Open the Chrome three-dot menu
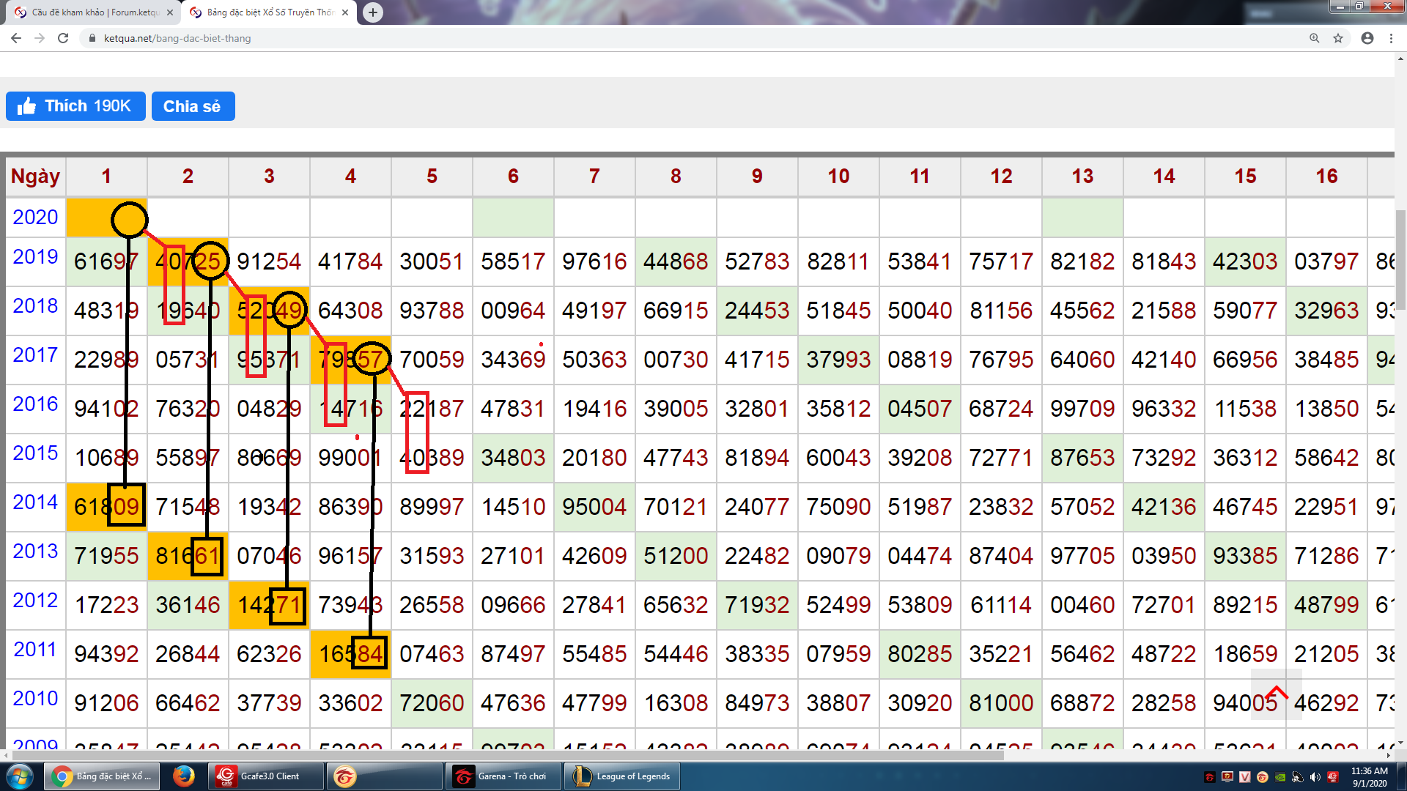 (1391, 38)
